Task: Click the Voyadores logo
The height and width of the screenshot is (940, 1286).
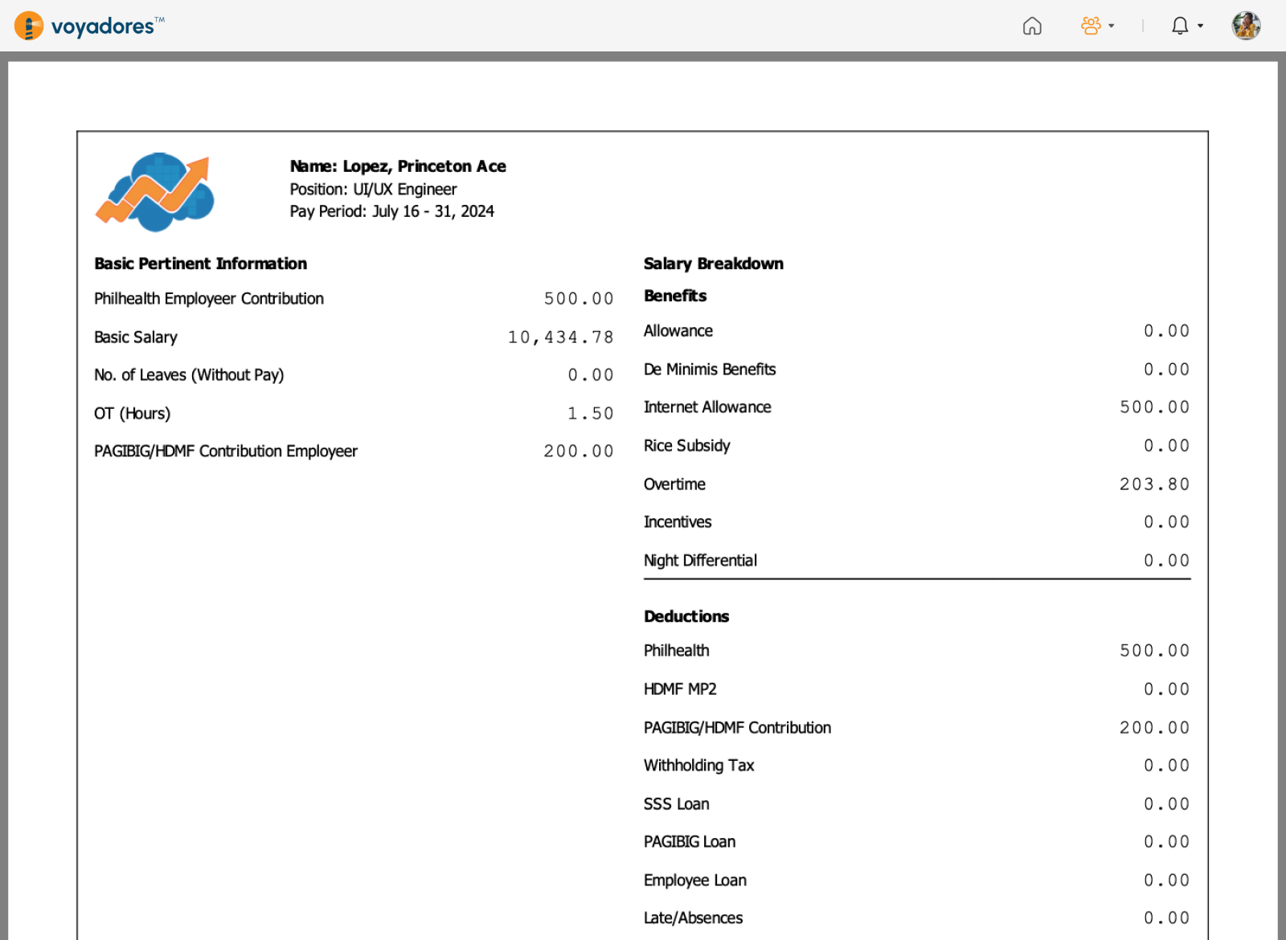Action: pos(90,26)
